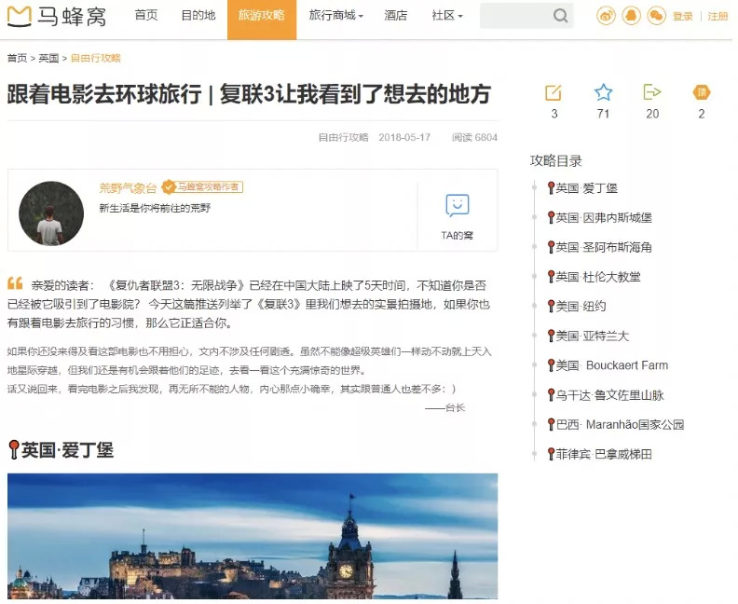Open author 荒野气象台 profile link

pos(128,188)
